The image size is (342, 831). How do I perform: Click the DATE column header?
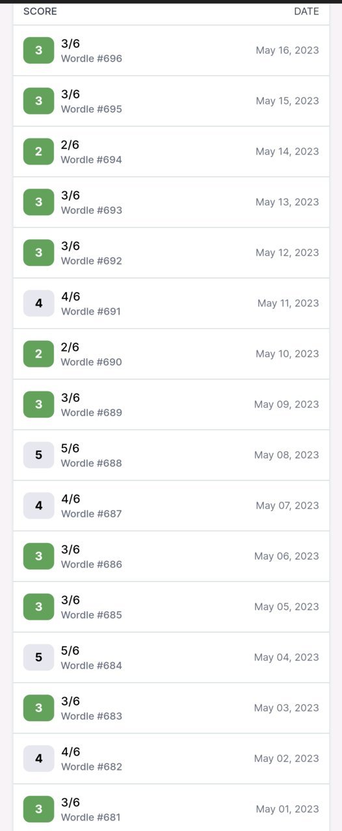306,11
